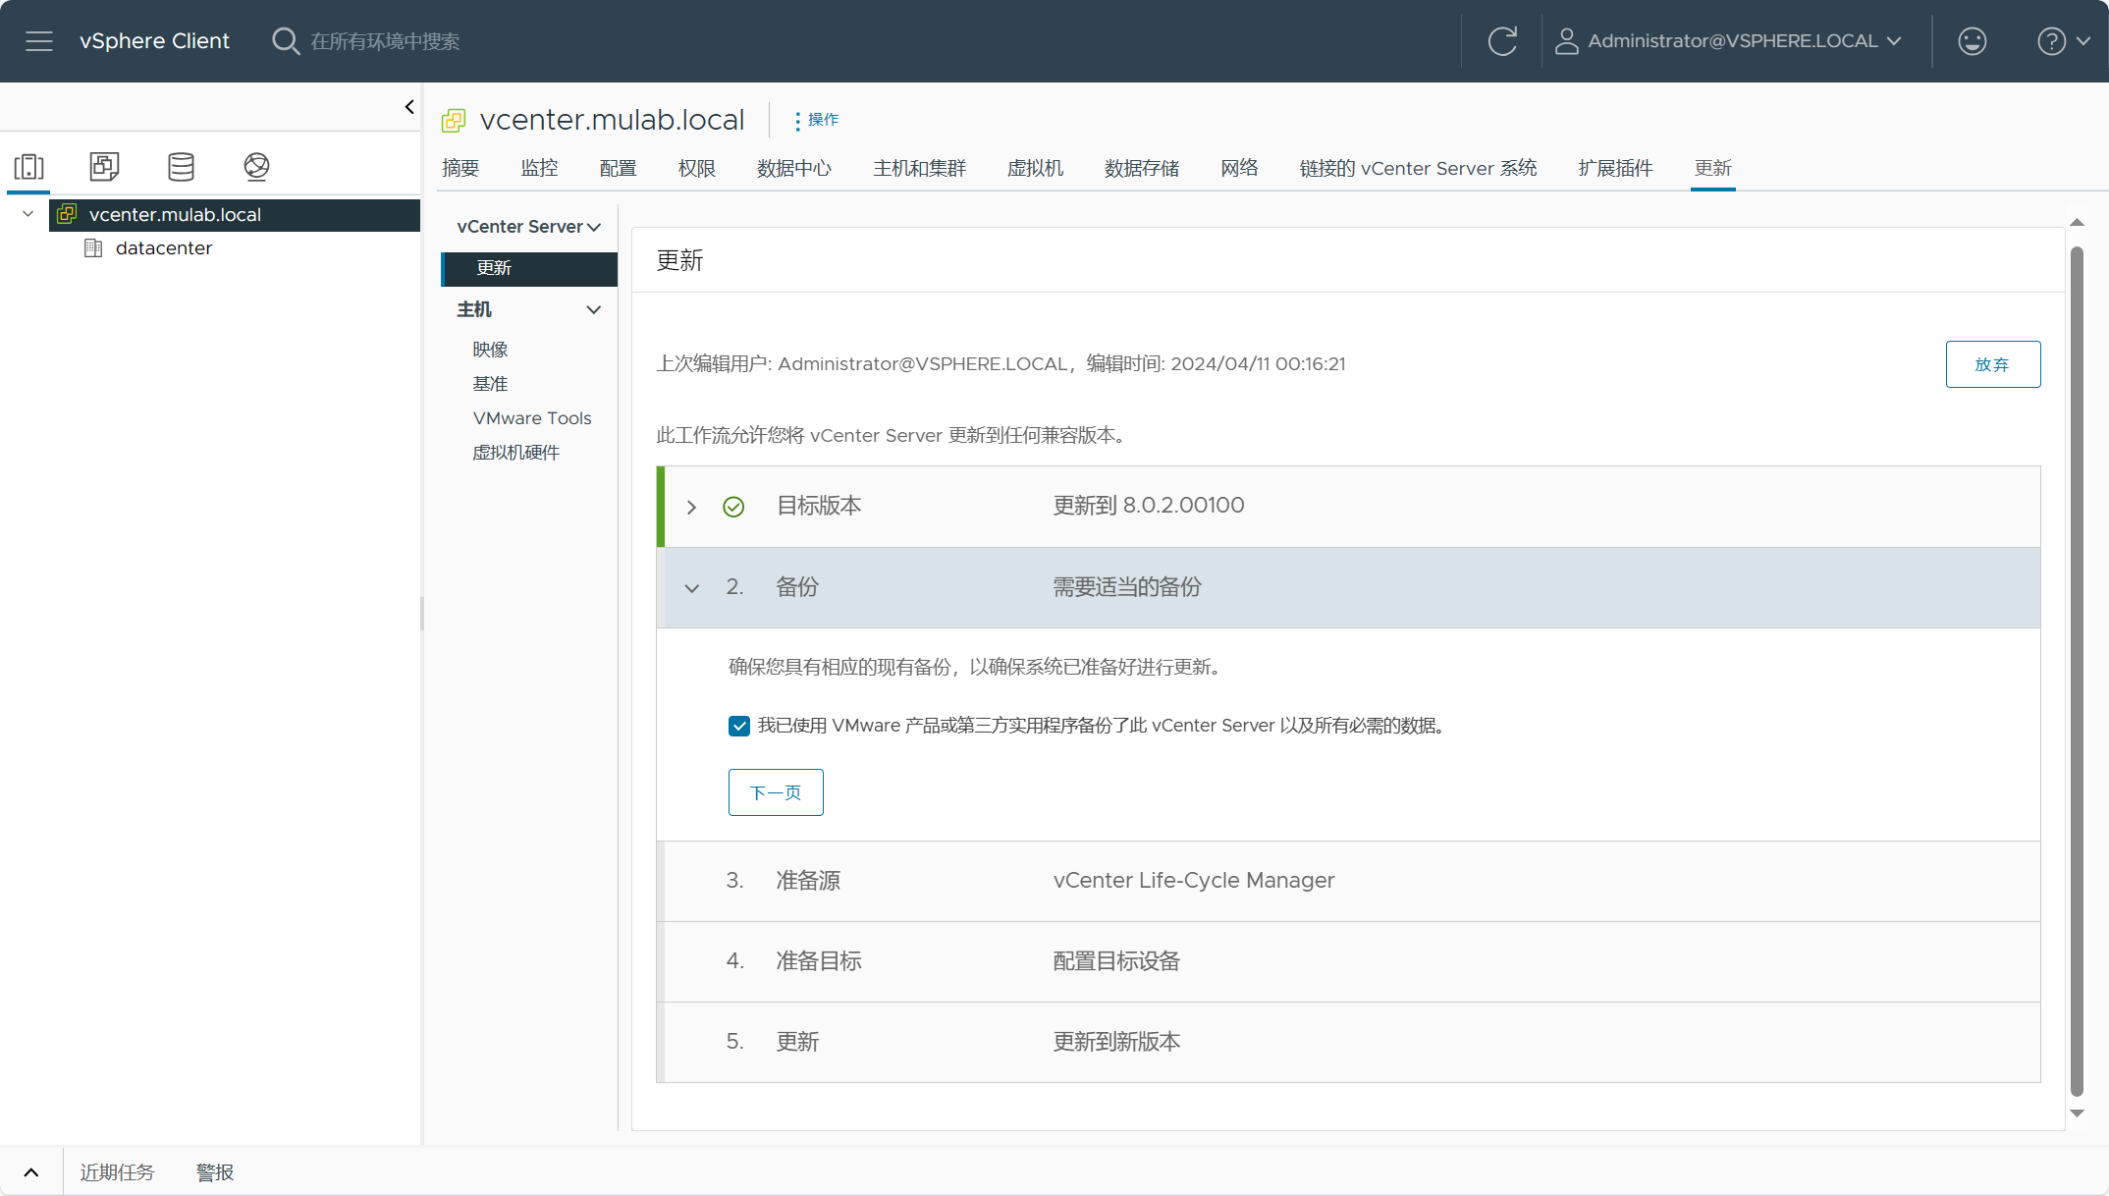Click the 需要适当的备份 text
The image size is (2109, 1196).
[x=1127, y=587]
